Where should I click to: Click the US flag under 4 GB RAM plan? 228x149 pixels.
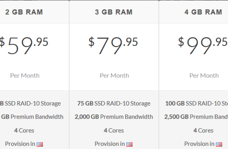219,145
